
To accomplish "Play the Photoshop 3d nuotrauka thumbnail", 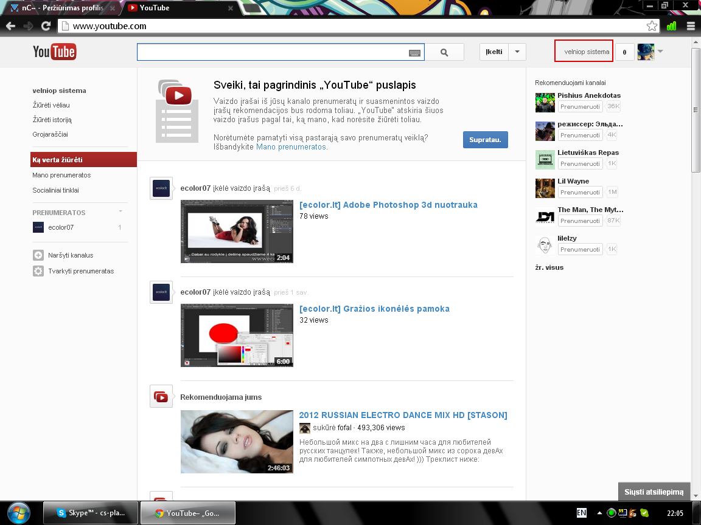I will click(x=237, y=232).
